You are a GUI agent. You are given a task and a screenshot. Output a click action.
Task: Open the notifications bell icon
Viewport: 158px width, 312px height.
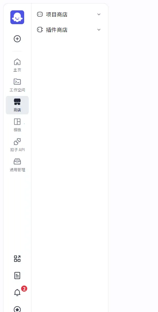[17, 292]
